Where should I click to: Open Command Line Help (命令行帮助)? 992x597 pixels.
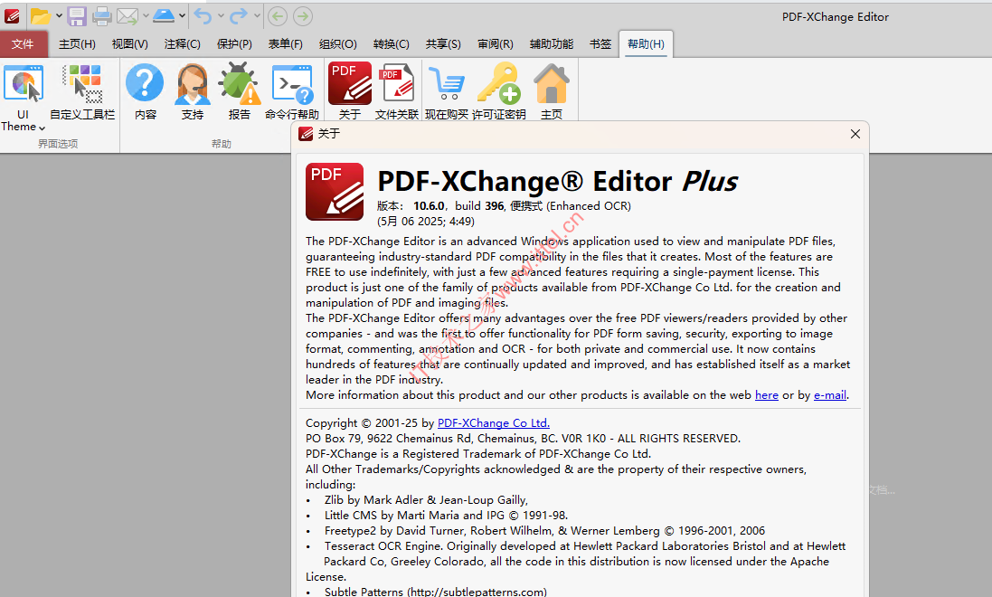coord(292,91)
